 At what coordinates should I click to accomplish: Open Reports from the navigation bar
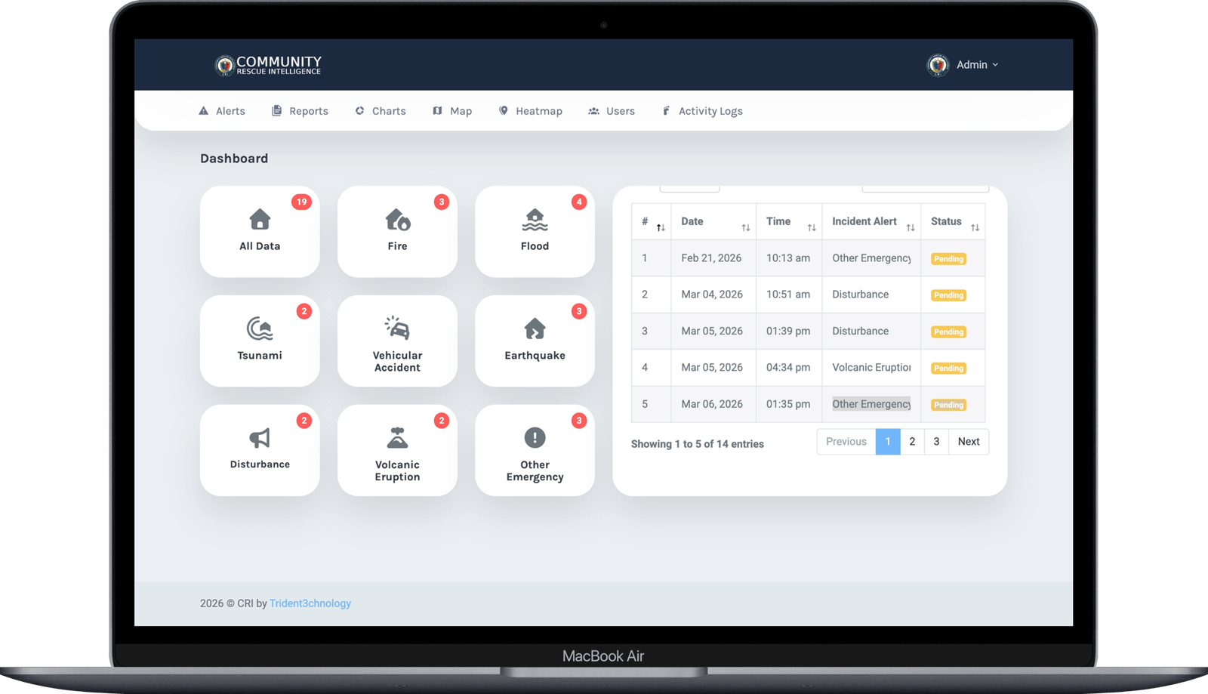[x=300, y=111]
